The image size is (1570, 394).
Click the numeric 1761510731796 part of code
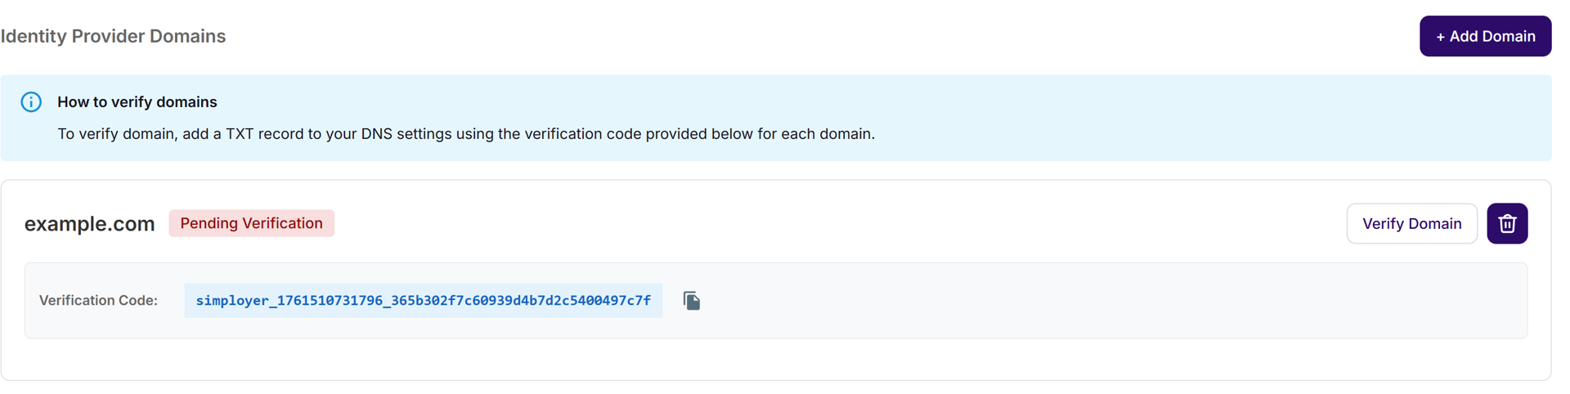coord(330,301)
